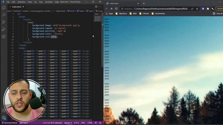Click the share icon in the address bar
Screen dimensions: 223x125
[x=192, y=9]
